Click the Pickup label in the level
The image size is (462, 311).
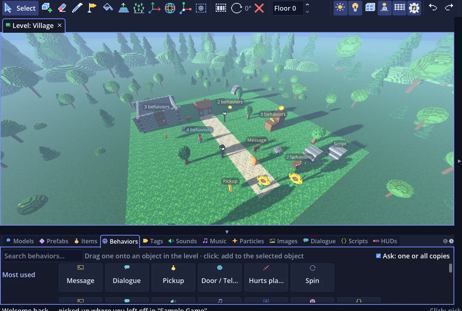[230, 181]
